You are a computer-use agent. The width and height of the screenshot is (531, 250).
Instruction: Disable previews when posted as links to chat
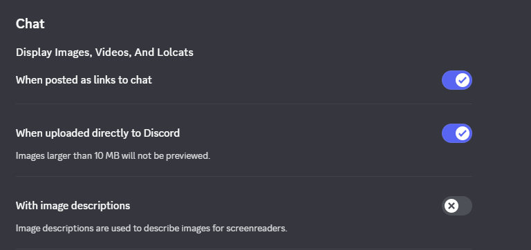pos(456,80)
